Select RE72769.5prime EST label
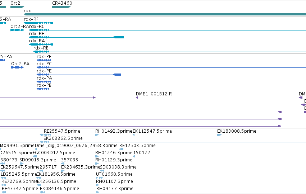This screenshot has height=194, width=306. point(19,182)
